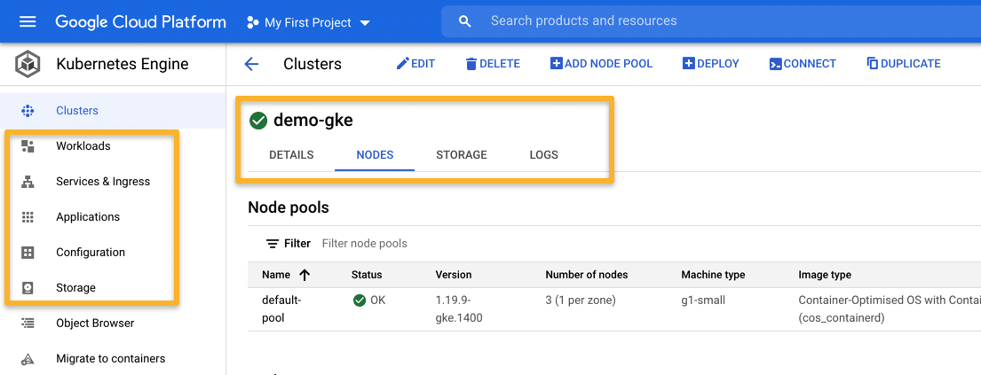Image resolution: width=981 pixels, height=375 pixels.
Task: Click the DELETE cluster button
Action: [492, 64]
